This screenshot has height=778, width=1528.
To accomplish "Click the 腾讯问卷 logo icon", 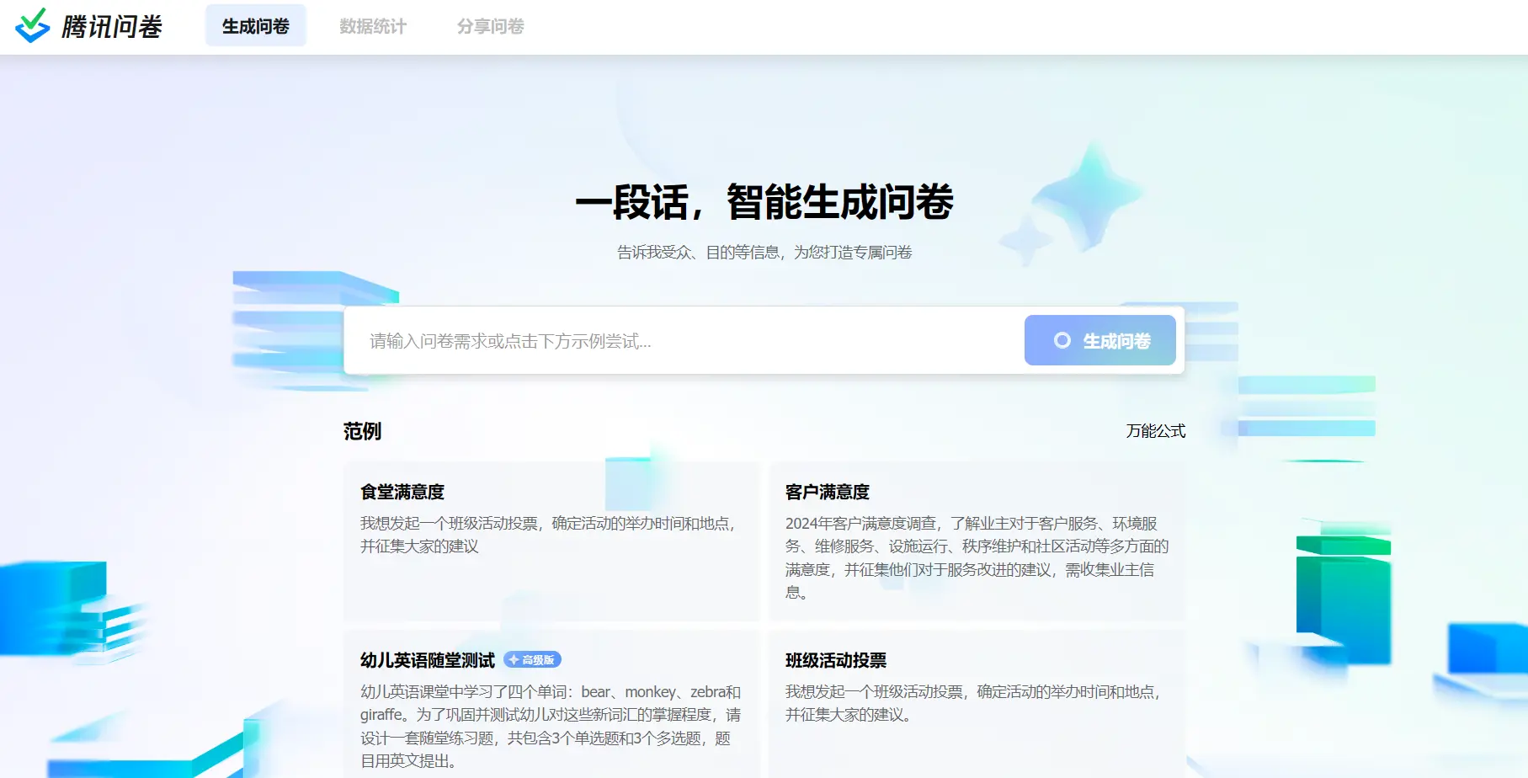I will [34, 25].
